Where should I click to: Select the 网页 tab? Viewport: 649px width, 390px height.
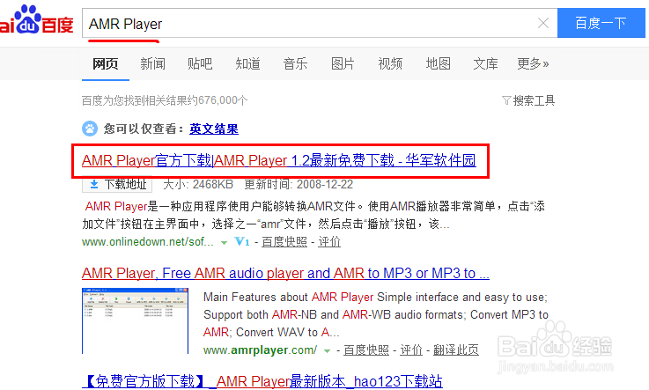click(x=105, y=63)
